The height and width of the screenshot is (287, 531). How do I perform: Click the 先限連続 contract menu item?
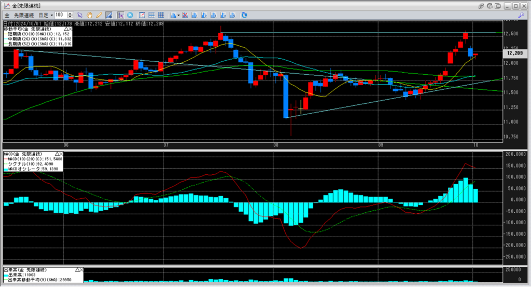click(x=24, y=15)
